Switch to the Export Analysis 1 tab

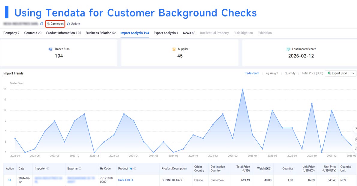(166, 33)
